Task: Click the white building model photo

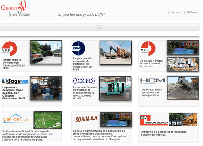Action: coord(183,64)
